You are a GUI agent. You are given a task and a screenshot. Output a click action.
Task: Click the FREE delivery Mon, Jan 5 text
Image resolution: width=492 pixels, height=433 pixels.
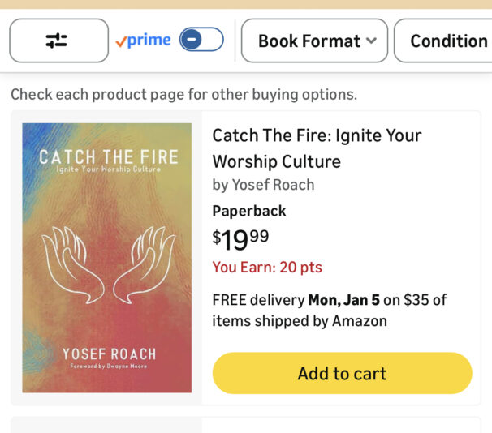(329, 310)
